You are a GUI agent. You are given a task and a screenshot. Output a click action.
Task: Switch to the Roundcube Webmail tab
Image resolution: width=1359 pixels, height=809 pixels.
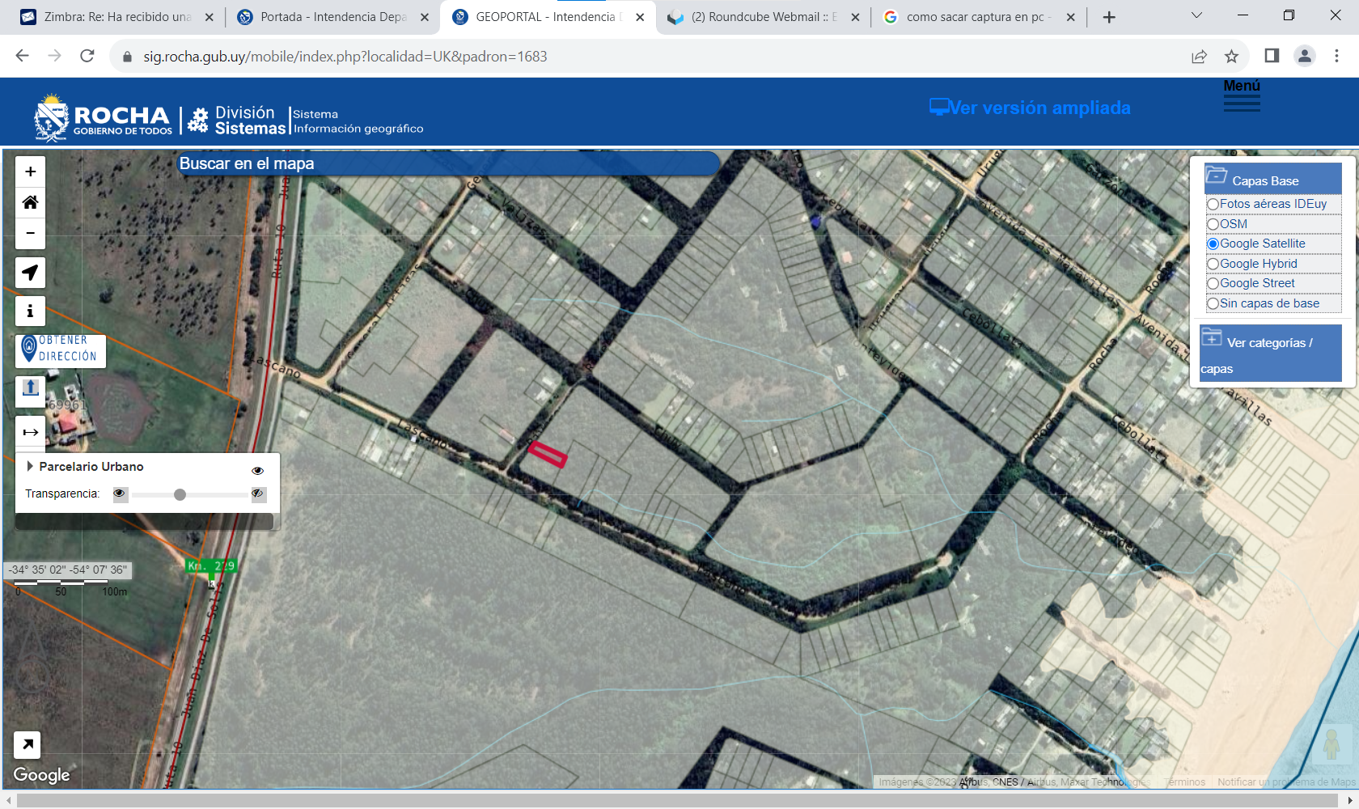coord(763,17)
